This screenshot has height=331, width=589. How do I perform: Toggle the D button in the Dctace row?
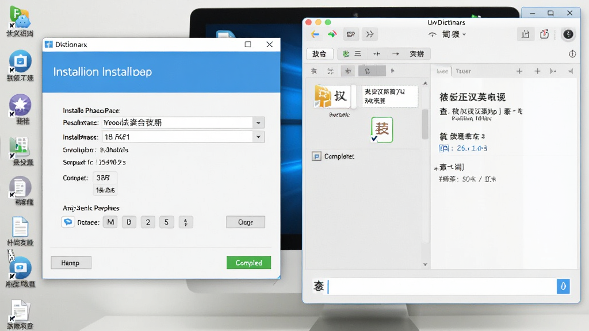coord(129,222)
